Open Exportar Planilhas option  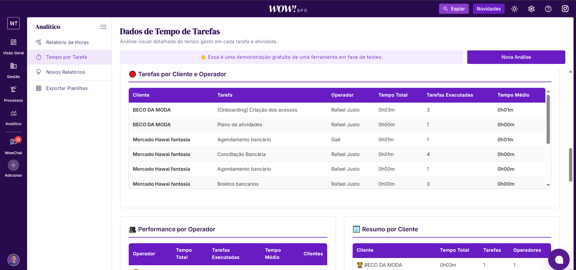(67, 88)
